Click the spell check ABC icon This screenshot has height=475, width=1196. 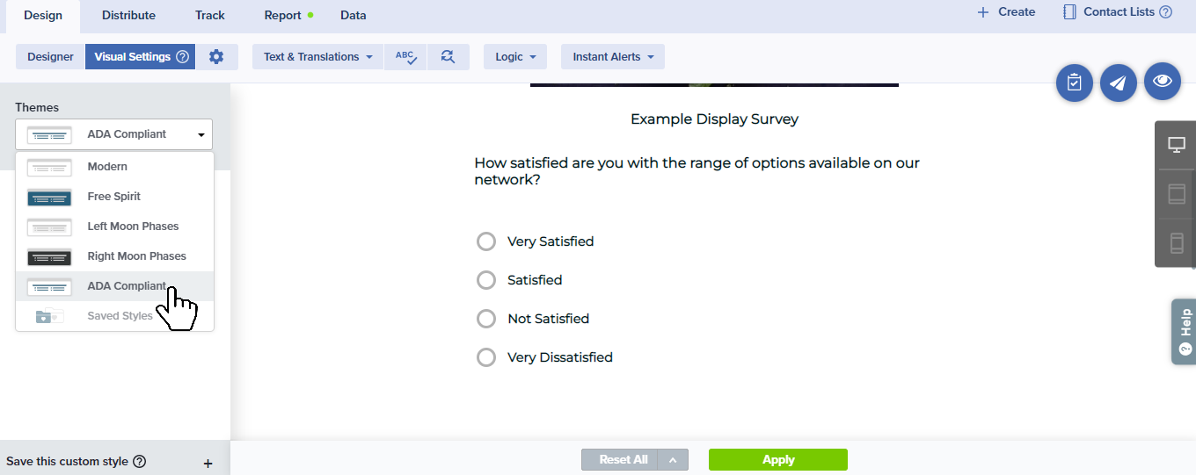click(405, 57)
